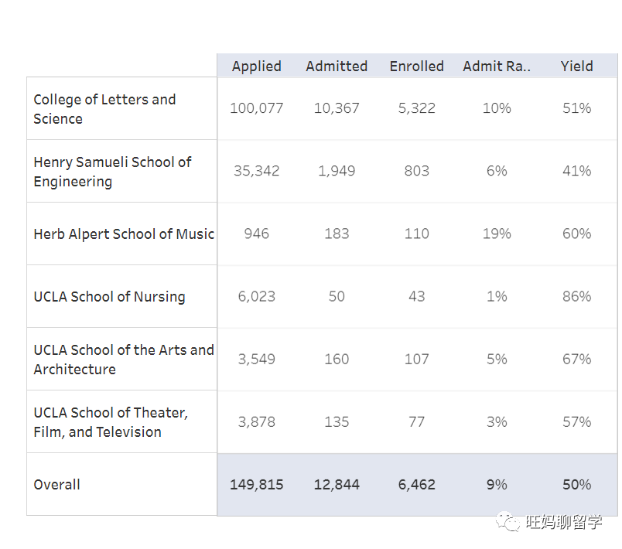Click Letters and Science yield 51%
Image resolution: width=622 pixels, height=549 pixels.
point(577,108)
